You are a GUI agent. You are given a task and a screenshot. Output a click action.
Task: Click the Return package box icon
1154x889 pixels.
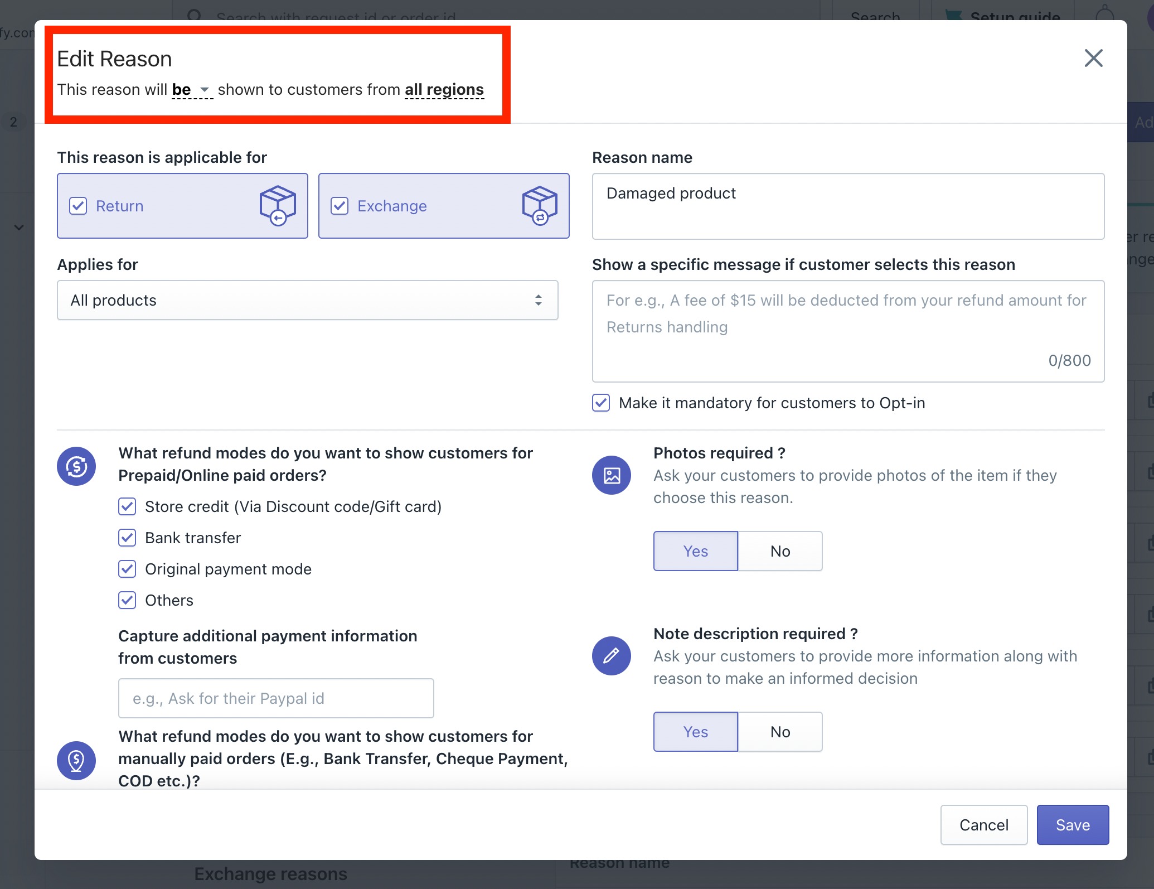click(x=277, y=206)
